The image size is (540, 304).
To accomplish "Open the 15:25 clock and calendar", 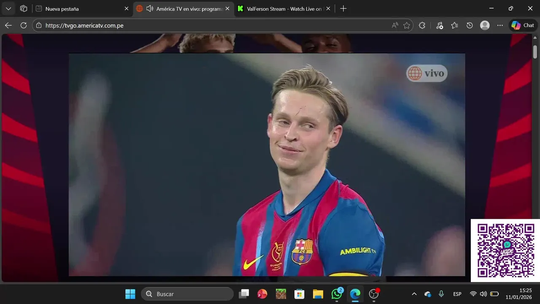I will (x=519, y=294).
